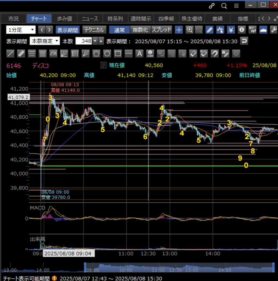
Task: Select the three horizontal lines tool
Action: point(32,53)
